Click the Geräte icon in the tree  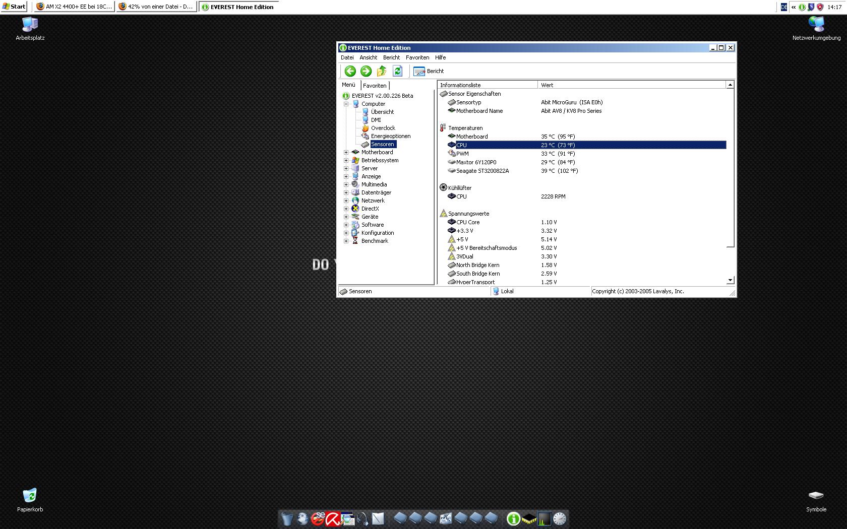[x=355, y=217]
